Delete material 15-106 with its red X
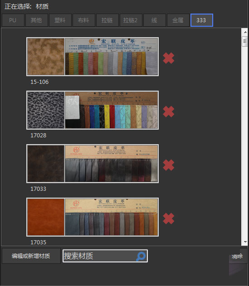The width and height of the screenshot is (249, 286). pos(169,58)
